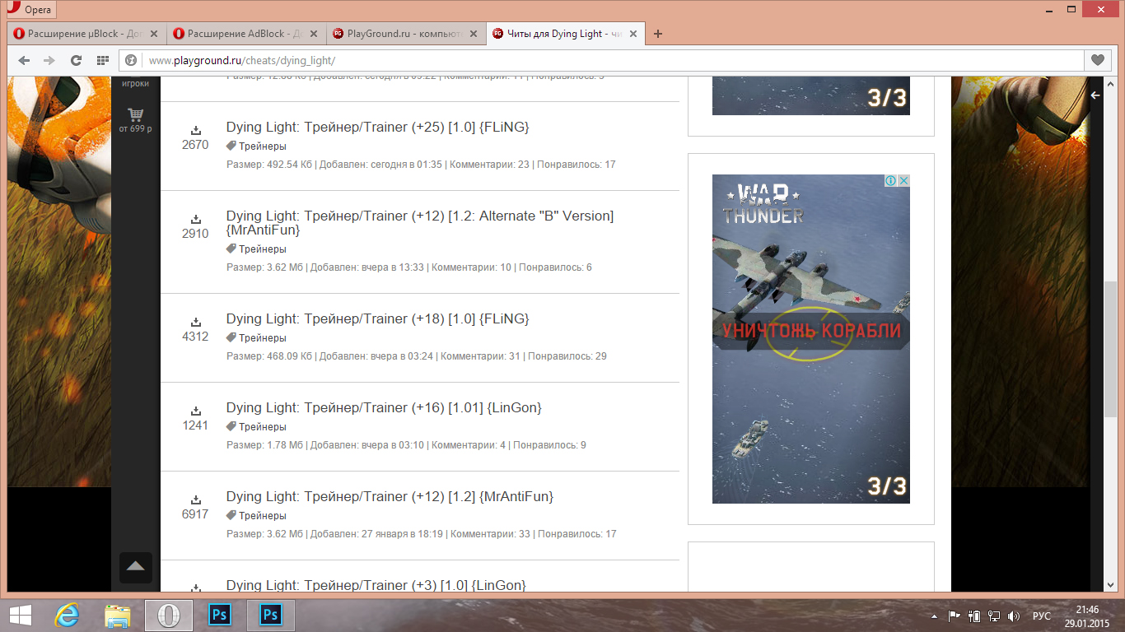Open a new browser tab with plus button
This screenshot has height=632, width=1125.
[657, 34]
